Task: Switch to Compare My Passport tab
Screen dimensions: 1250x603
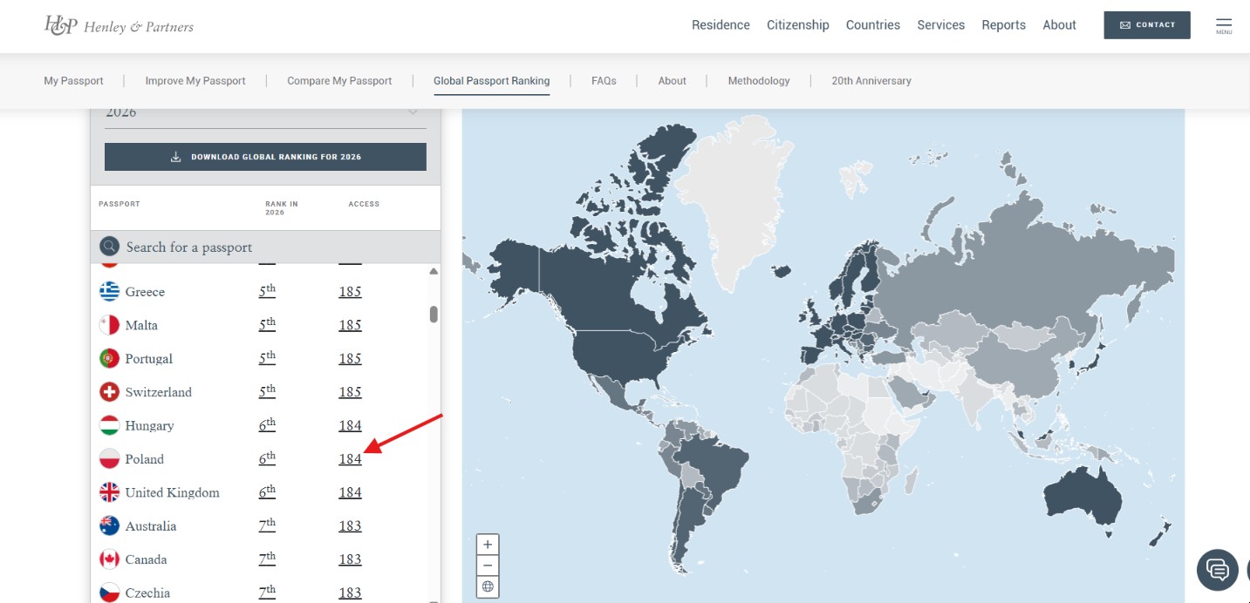Action: (339, 81)
